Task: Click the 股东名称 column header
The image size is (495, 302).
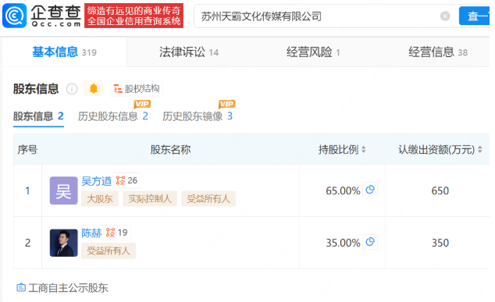Action: [x=170, y=149]
